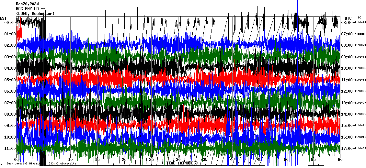This screenshot has width=366, height=168.
Task: Click the 35 minute tick label
Action: click(x=205, y=160)
